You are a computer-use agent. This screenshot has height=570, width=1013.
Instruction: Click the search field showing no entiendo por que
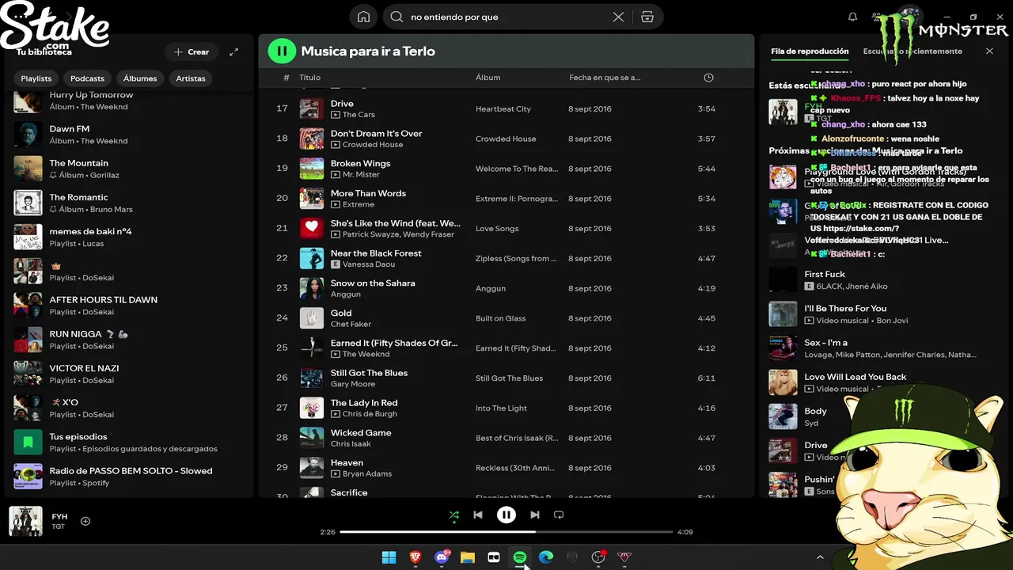[506, 17]
